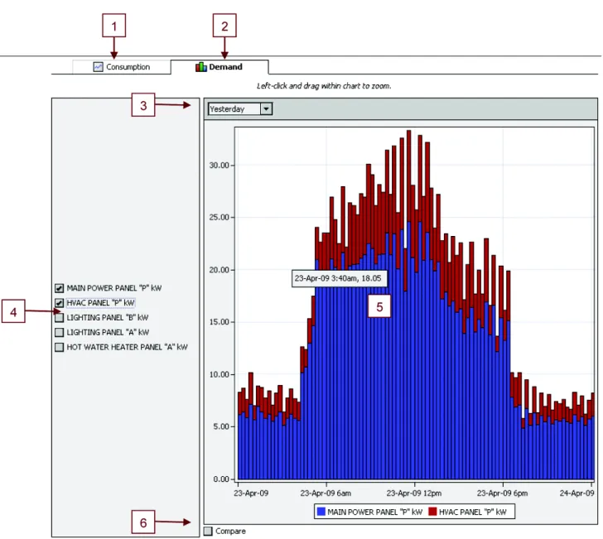Click LIGHTING PANEL "A" kW label text
Image resolution: width=603 pixels, height=539 pixels.
108,332
